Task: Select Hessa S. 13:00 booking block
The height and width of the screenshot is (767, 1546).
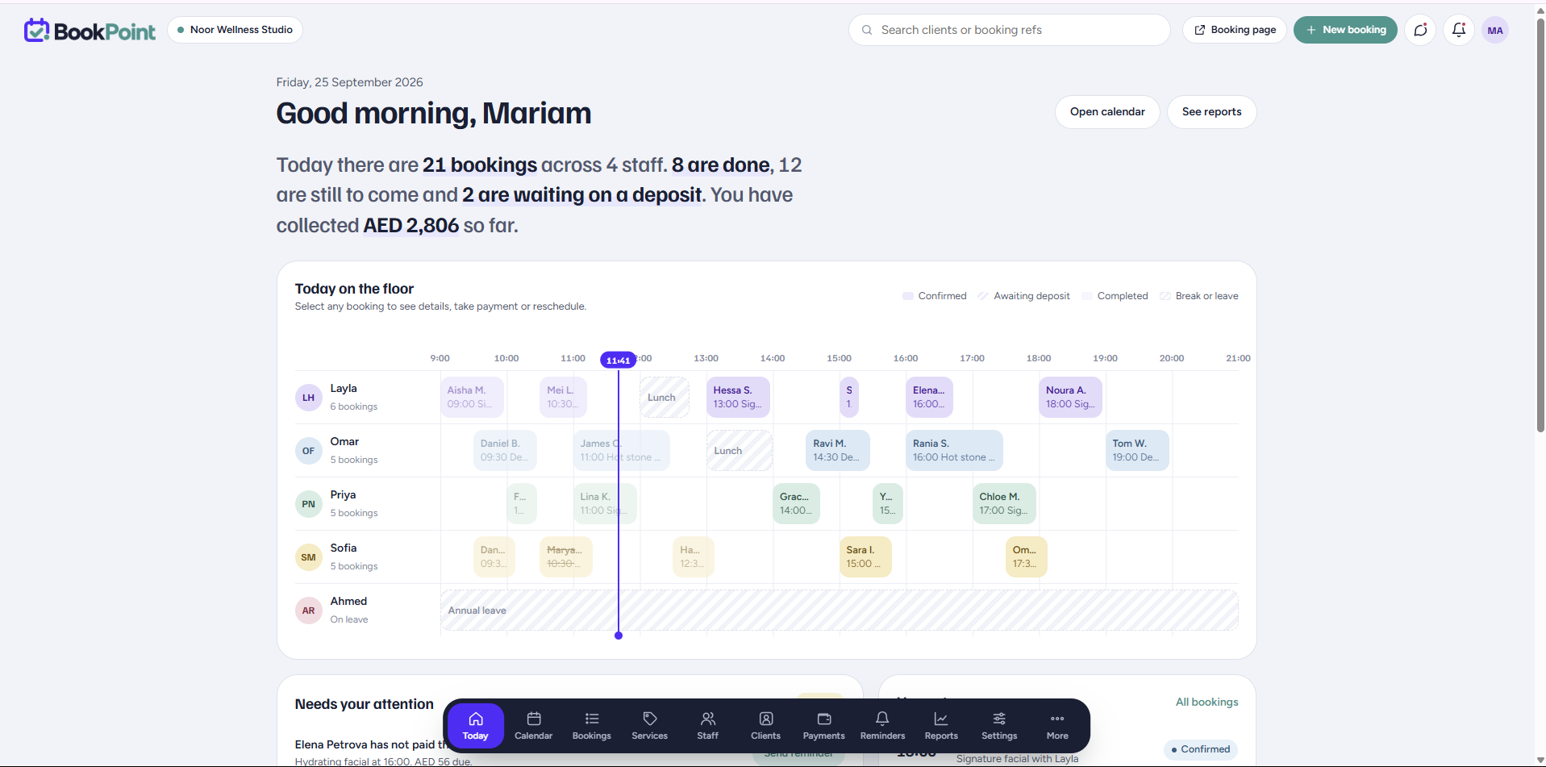Action: tap(738, 397)
